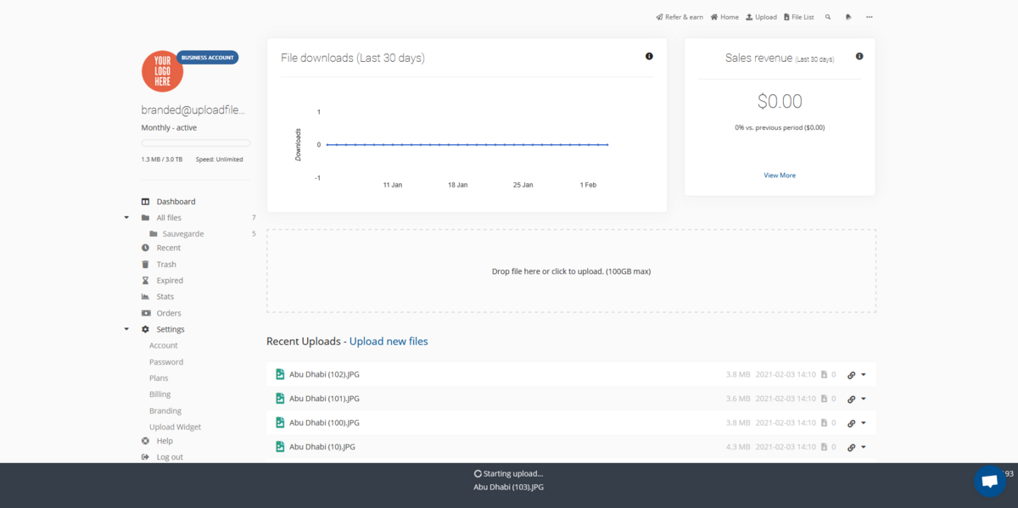Click the Settings gear icon
The height and width of the screenshot is (508, 1018).
pyautogui.click(x=145, y=329)
